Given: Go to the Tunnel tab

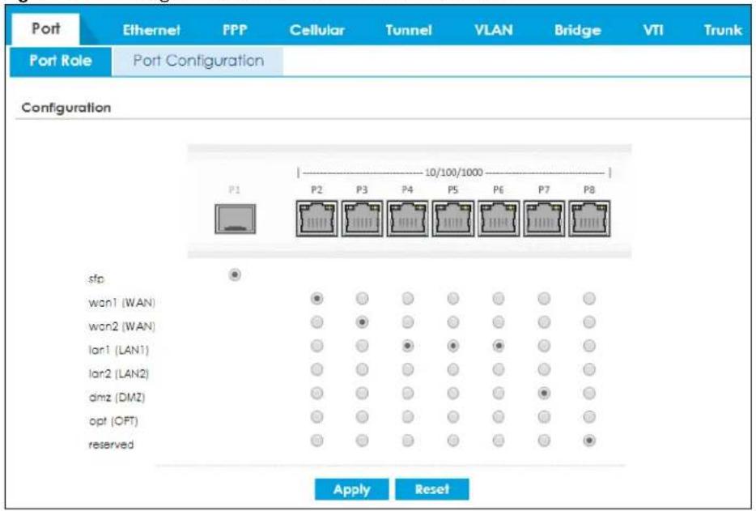Looking at the screenshot, I should tap(409, 30).
